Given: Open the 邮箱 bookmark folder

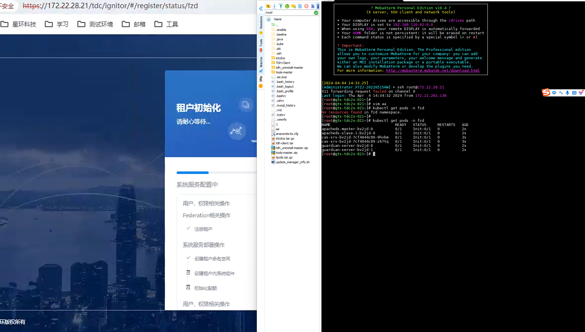Looking at the screenshot, I should [134, 24].
